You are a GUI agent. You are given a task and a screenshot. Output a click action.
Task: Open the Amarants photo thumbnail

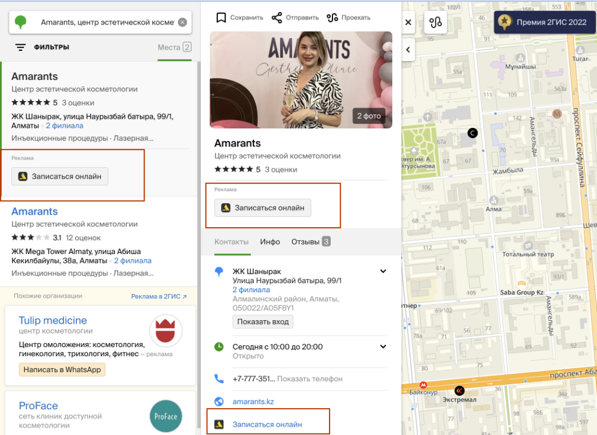pos(301,79)
